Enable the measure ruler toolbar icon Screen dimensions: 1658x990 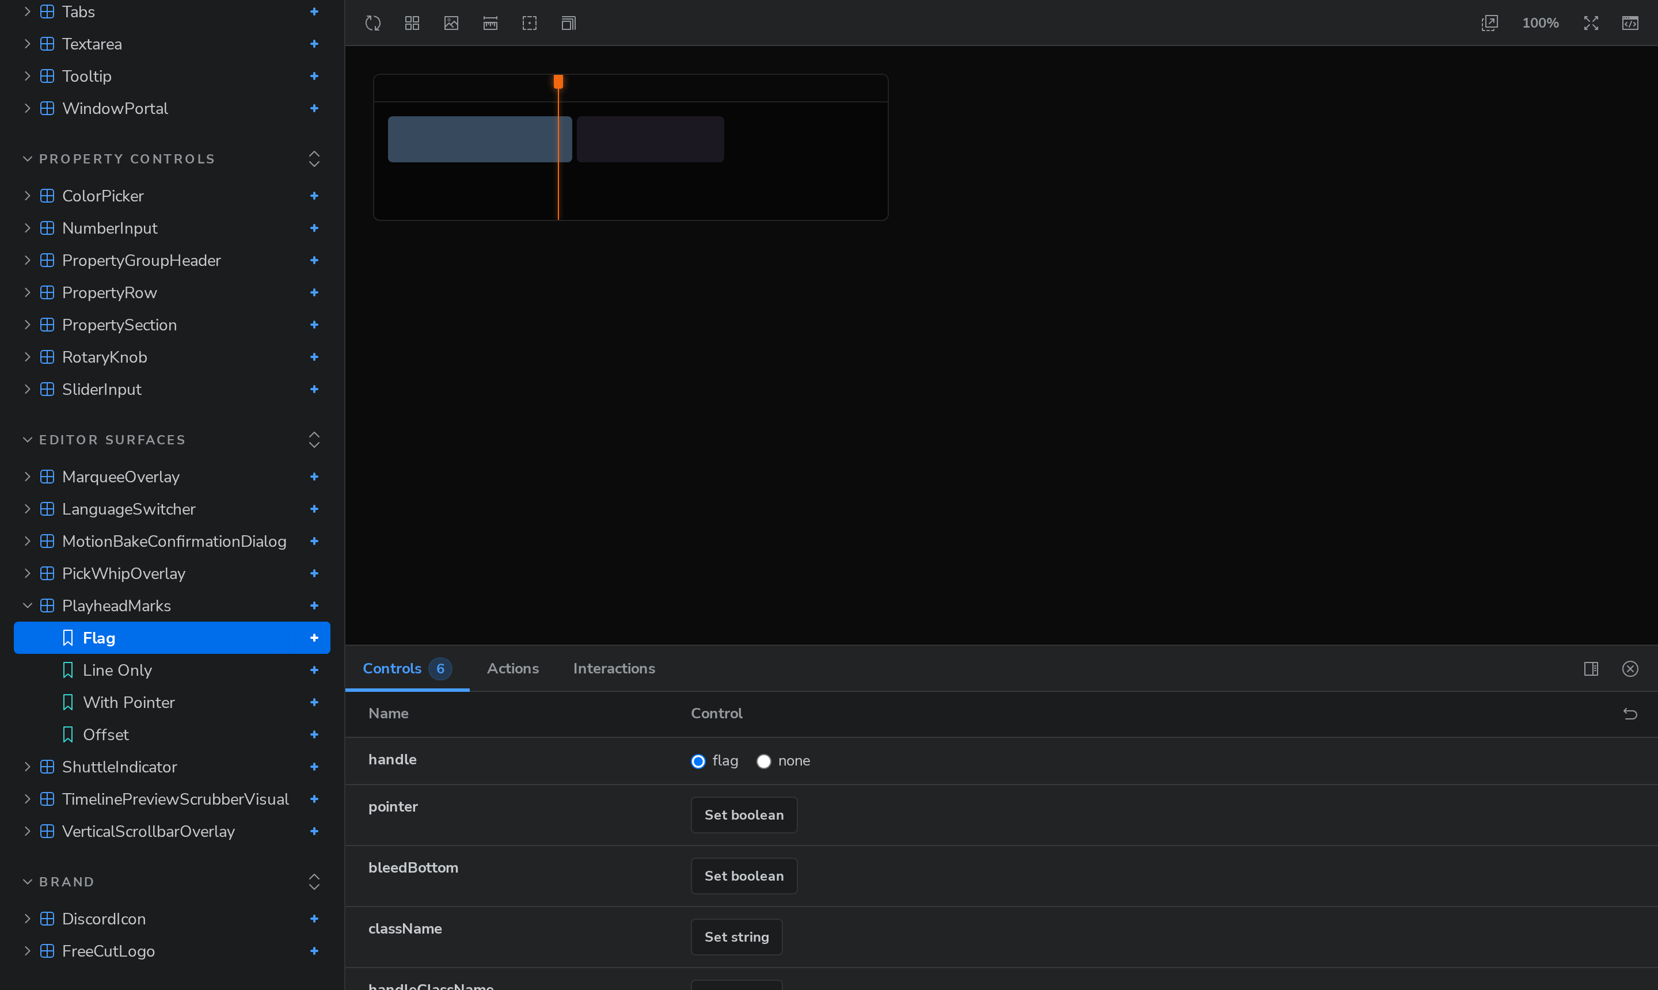pyautogui.click(x=490, y=24)
